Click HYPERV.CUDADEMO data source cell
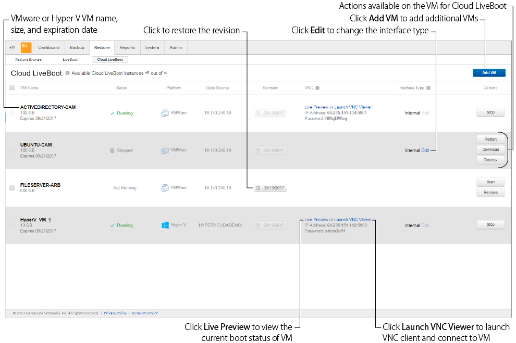516x343 pixels. click(220, 225)
